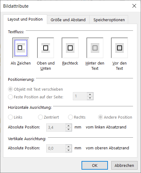Increase vertical Absolute Position value
This screenshot has height=173, width=141.
pos(68,147)
